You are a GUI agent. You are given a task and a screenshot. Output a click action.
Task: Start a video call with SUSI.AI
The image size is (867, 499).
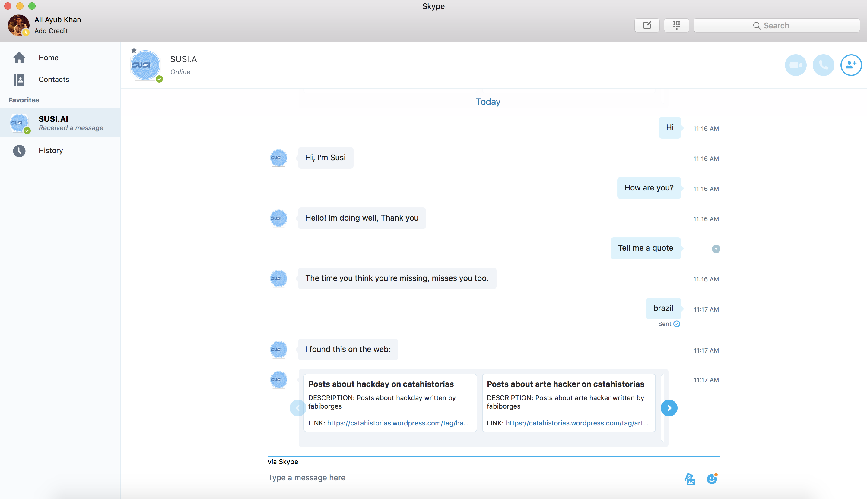point(795,65)
